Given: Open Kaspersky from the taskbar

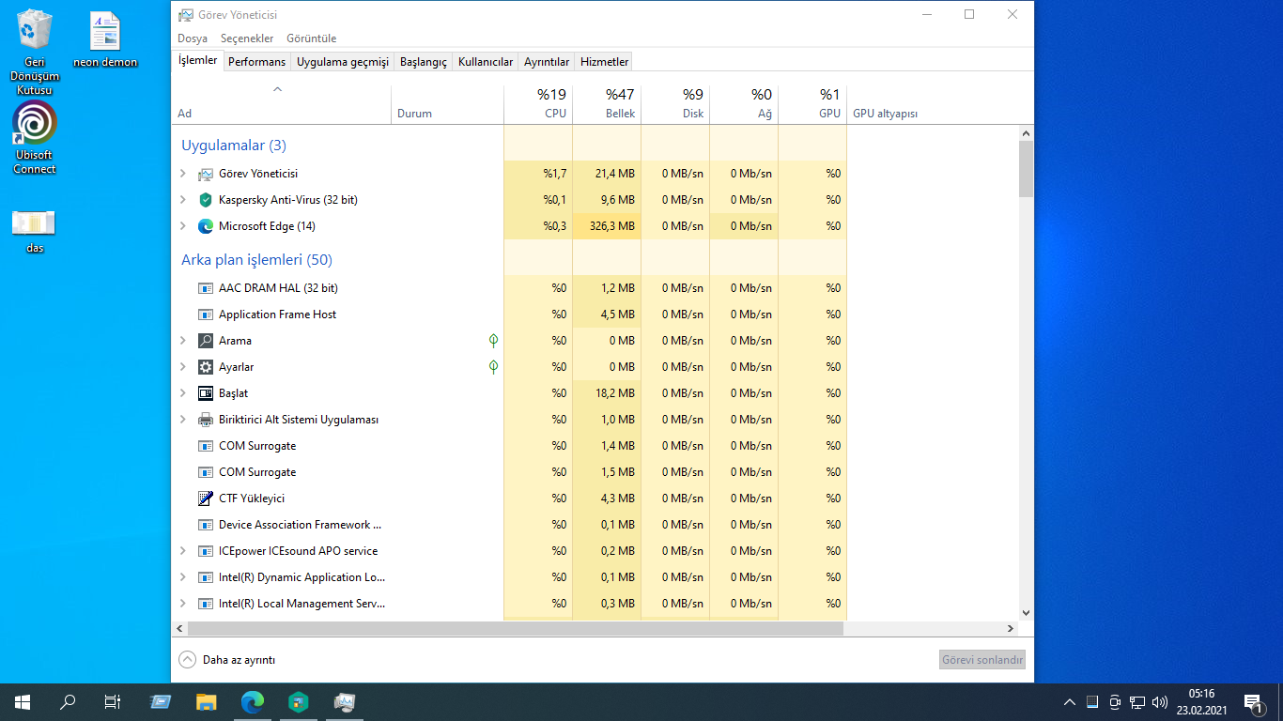Looking at the screenshot, I should click(299, 701).
